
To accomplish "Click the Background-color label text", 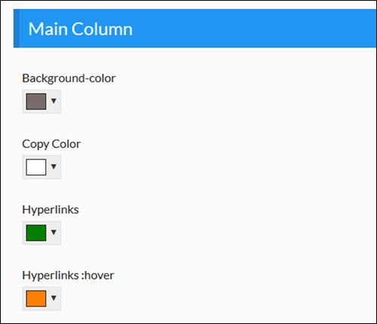I will tap(69, 79).
